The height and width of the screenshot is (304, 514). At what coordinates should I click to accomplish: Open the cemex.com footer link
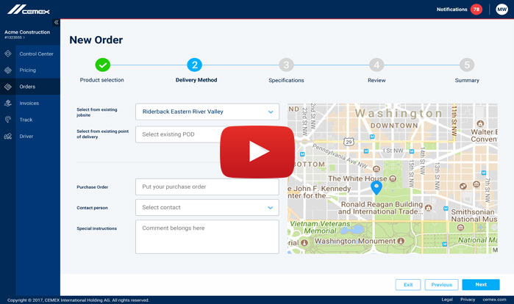pyautogui.click(x=494, y=300)
